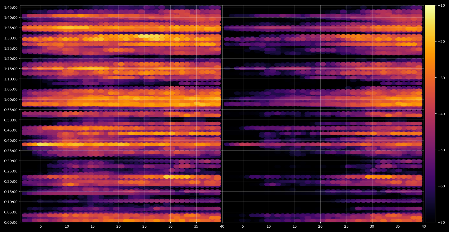Screen dimensions: 449x232
Task: Click the 1:45:00 time axis label
Action: click(x=11, y=7)
